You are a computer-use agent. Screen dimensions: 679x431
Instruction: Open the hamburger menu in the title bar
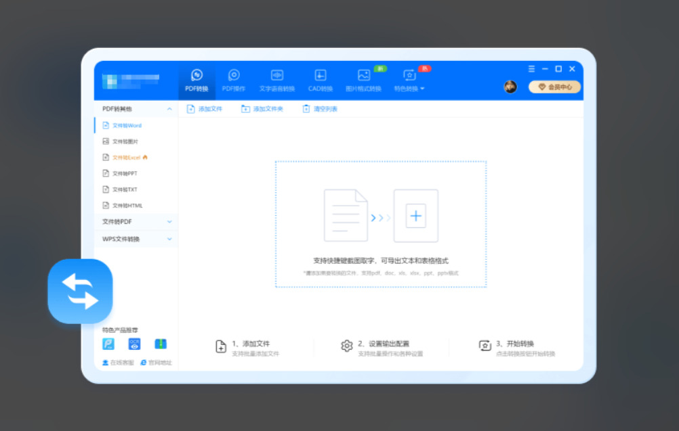pyautogui.click(x=531, y=69)
